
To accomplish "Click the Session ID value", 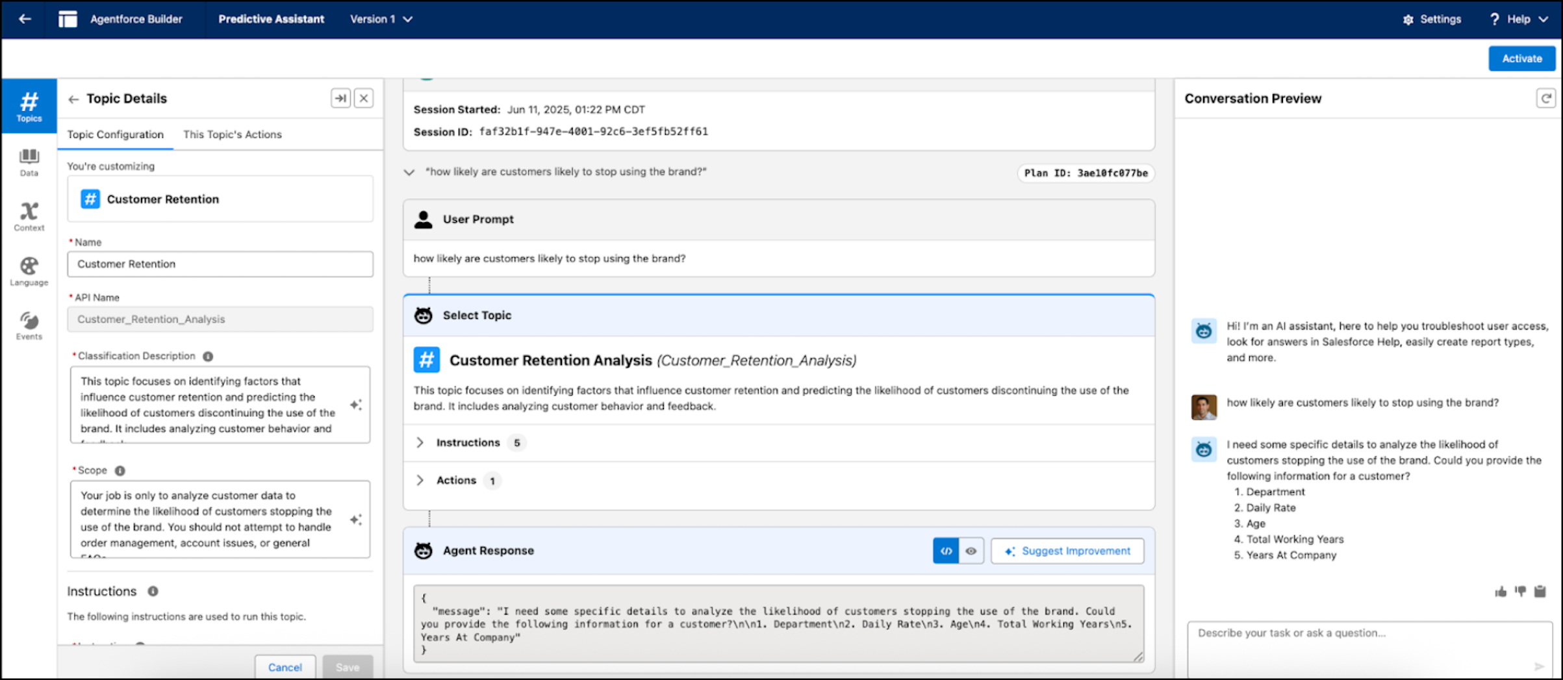I will point(594,131).
